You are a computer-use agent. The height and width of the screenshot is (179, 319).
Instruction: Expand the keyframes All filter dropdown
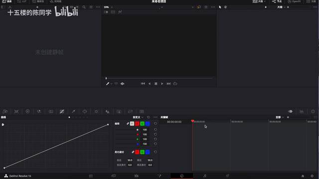(x=280, y=117)
